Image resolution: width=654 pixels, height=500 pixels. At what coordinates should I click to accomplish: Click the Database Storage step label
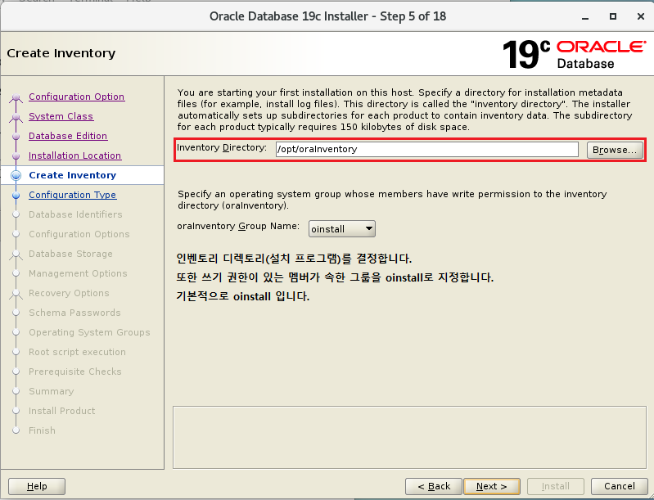[x=70, y=254]
